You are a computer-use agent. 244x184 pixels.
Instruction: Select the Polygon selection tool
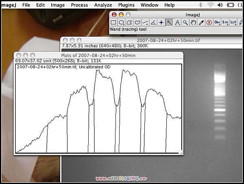coord(129,22)
